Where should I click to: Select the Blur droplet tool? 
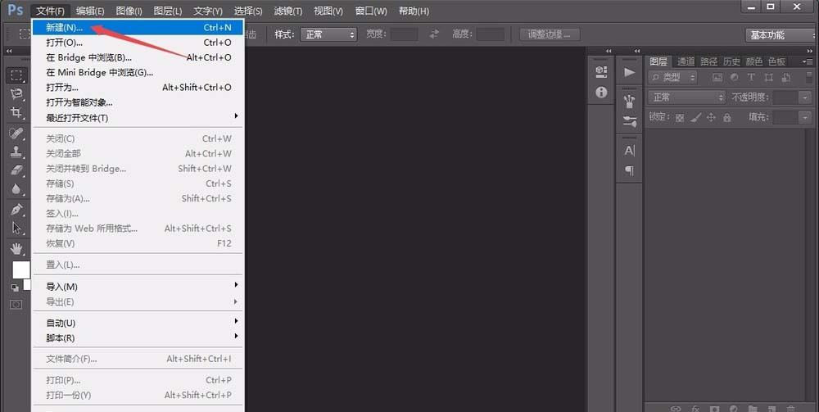pyautogui.click(x=16, y=189)
